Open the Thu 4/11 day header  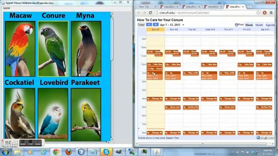228,29
